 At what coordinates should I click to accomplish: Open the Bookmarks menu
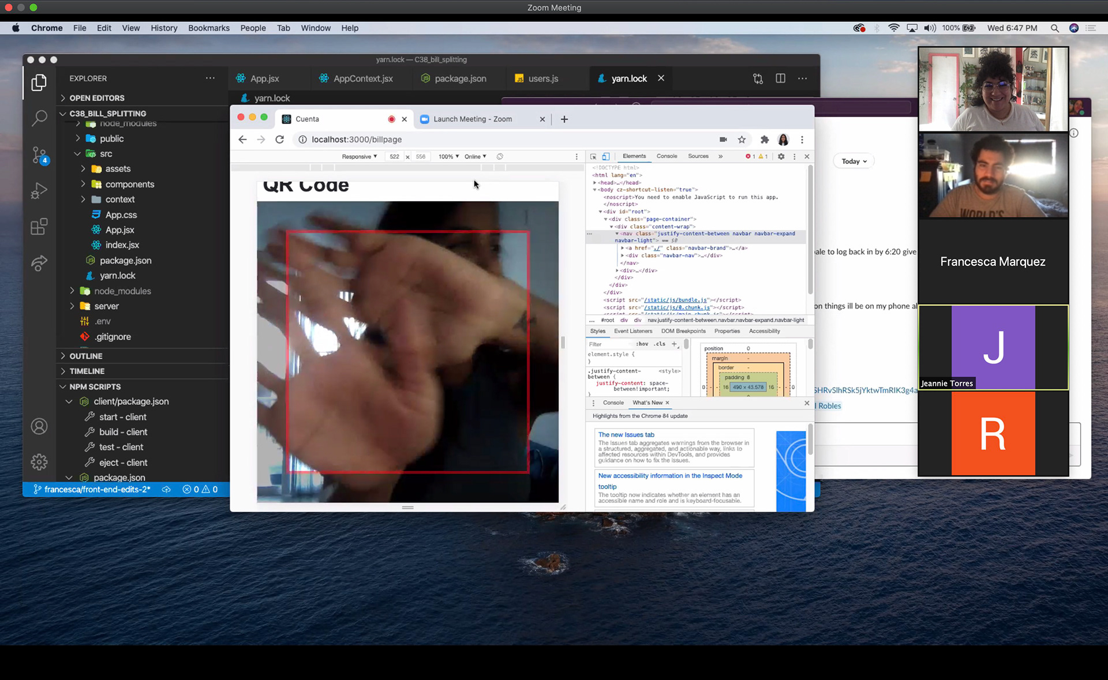point(208,28)
